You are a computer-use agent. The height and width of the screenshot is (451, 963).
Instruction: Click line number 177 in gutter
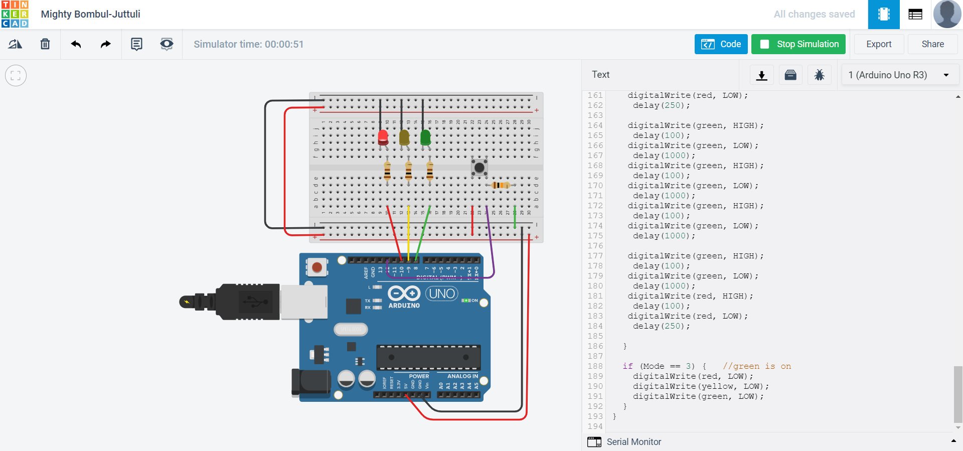[x=595, y=256]
